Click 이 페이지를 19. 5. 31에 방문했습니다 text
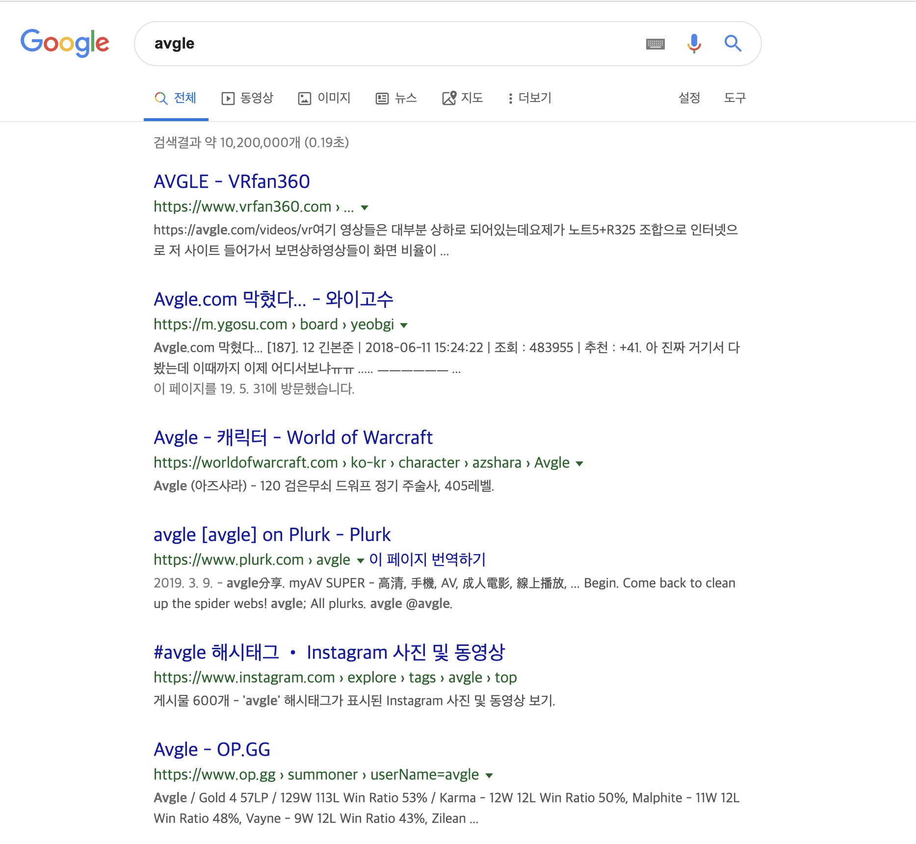Screen dimensions: 916x844 (x=254, y=389)
